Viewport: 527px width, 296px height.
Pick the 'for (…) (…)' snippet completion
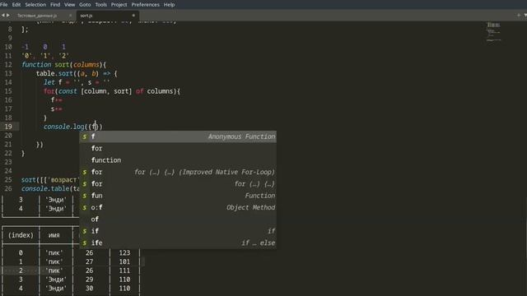[x=178, y=184]
